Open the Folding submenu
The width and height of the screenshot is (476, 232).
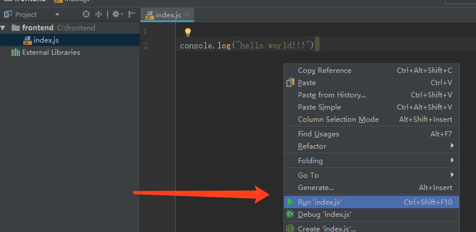point(372,161)
